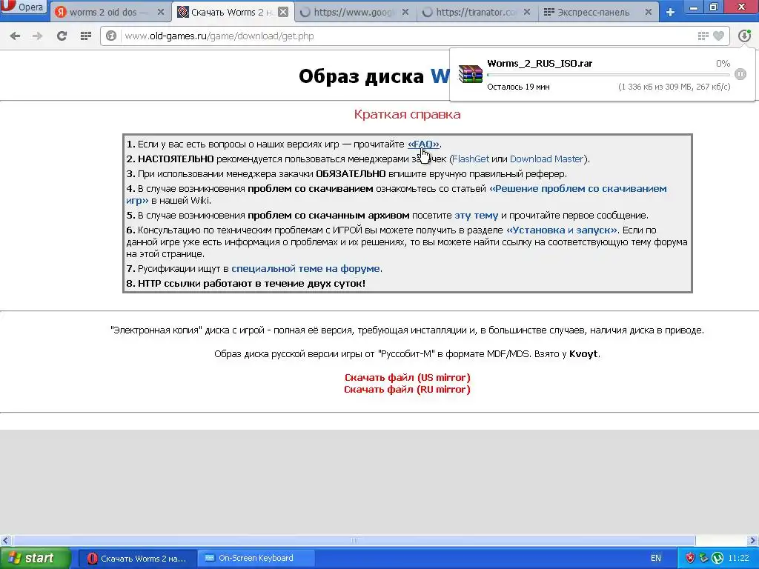Click the horizontal scrollbar thumb
759x569 pixels.
(x=354, y=540)
